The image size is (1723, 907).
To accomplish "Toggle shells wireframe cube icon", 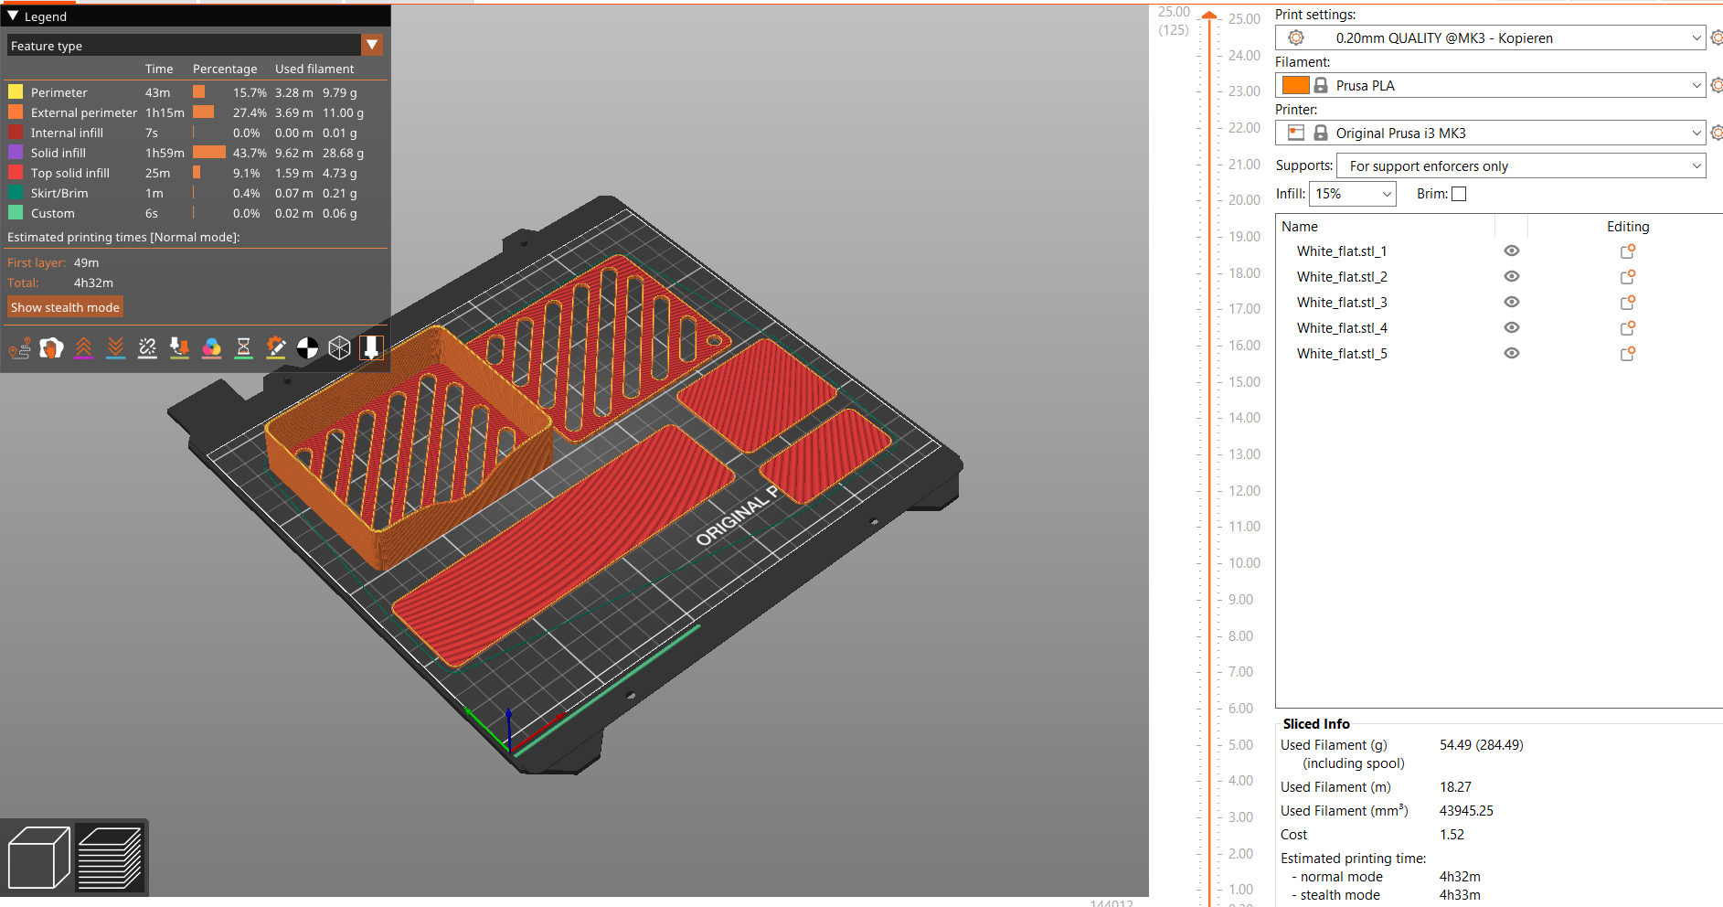I will (x=339, y=348).
